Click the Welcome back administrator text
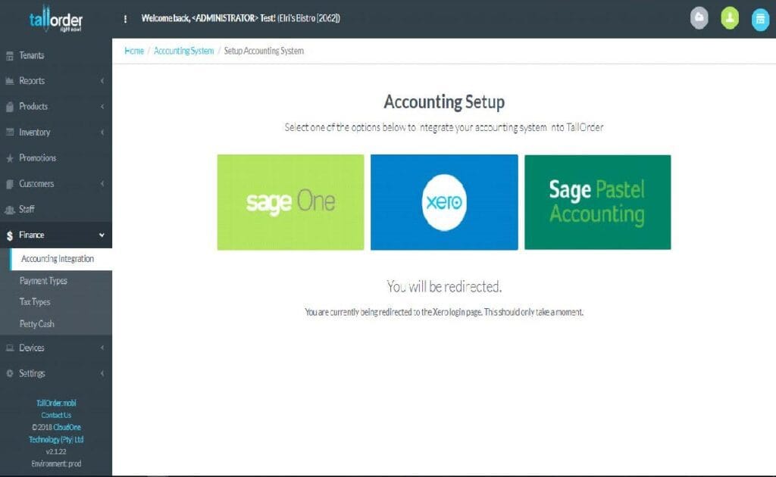Viewport: 776px width, 477px height. tap(240, 18)
